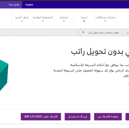The width and height of the screenshot is (129, 129).
Task: Expand chevron under اعرف المزيد
Action: [22, 21]
